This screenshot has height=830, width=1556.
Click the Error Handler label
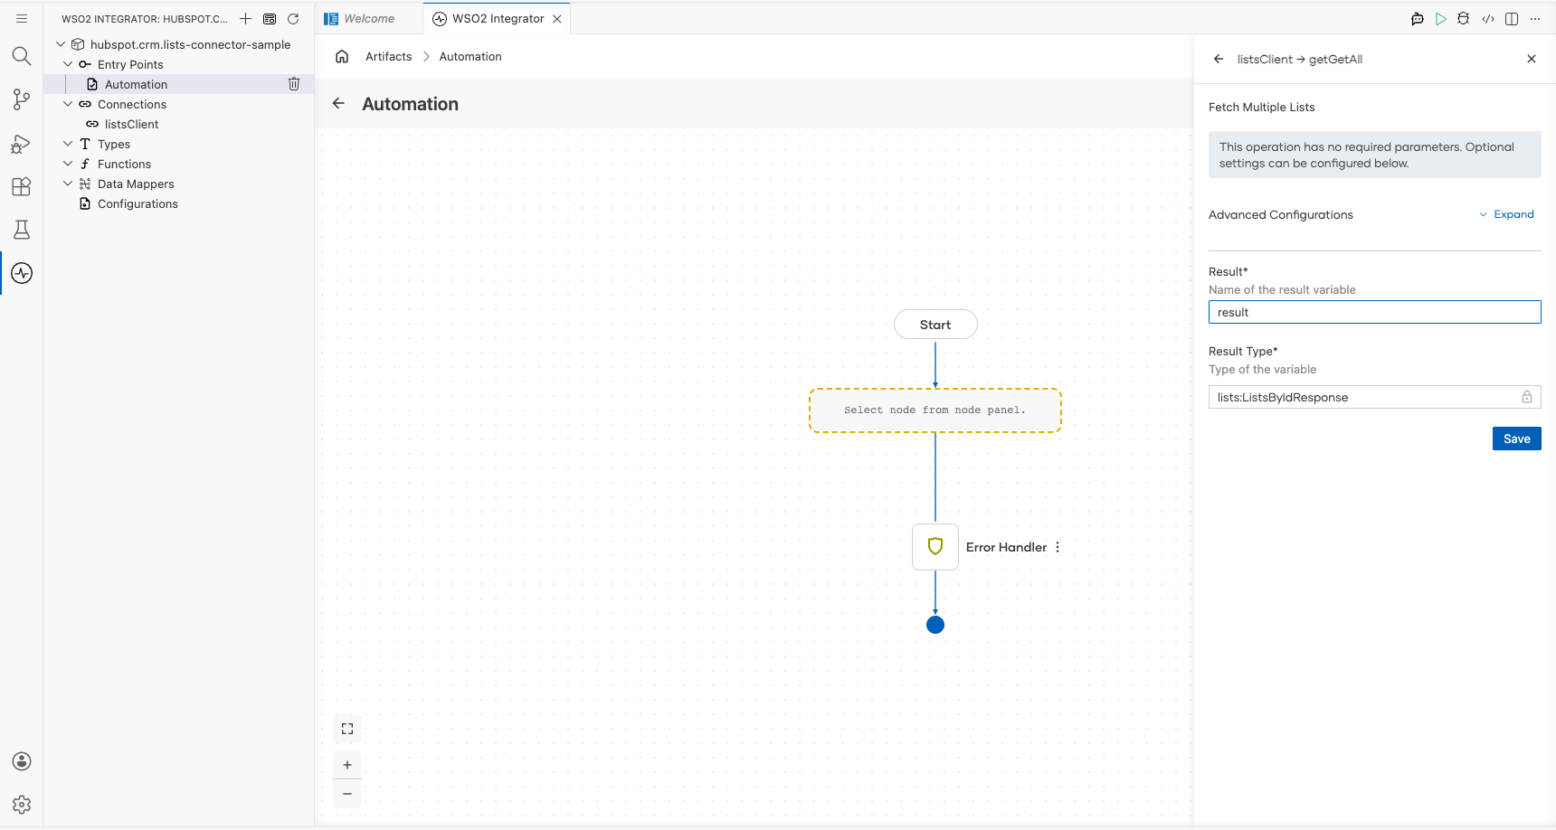coord(1006,547)
